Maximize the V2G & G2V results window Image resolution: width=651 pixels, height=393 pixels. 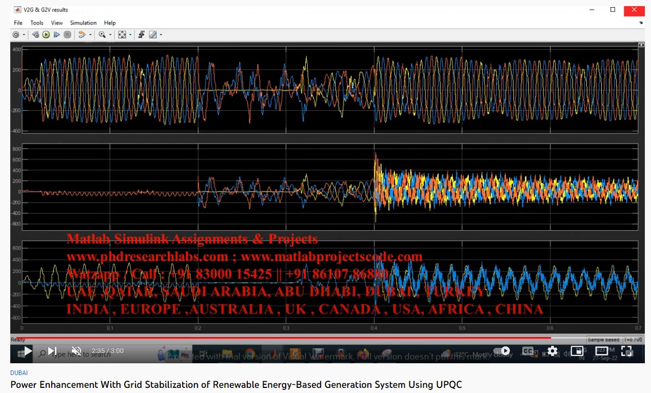pyautogui.click(x=613, y=9)
